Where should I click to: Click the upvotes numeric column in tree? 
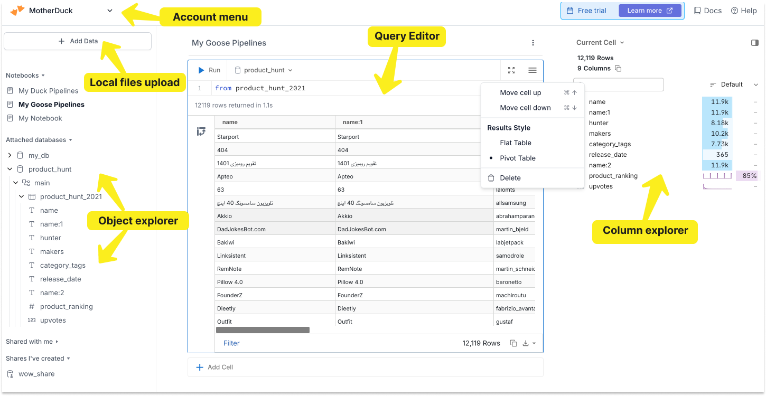tap(53, 320)
